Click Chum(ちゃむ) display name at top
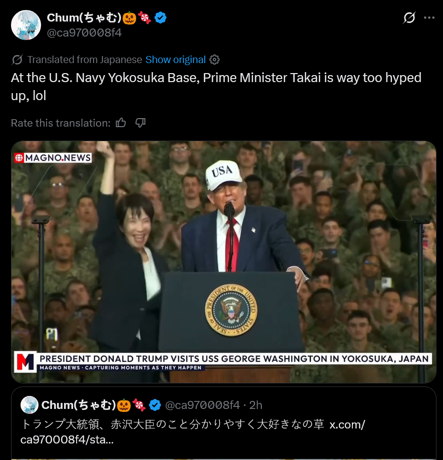This screenshot has width=443, height=460. tap(84, 18)
